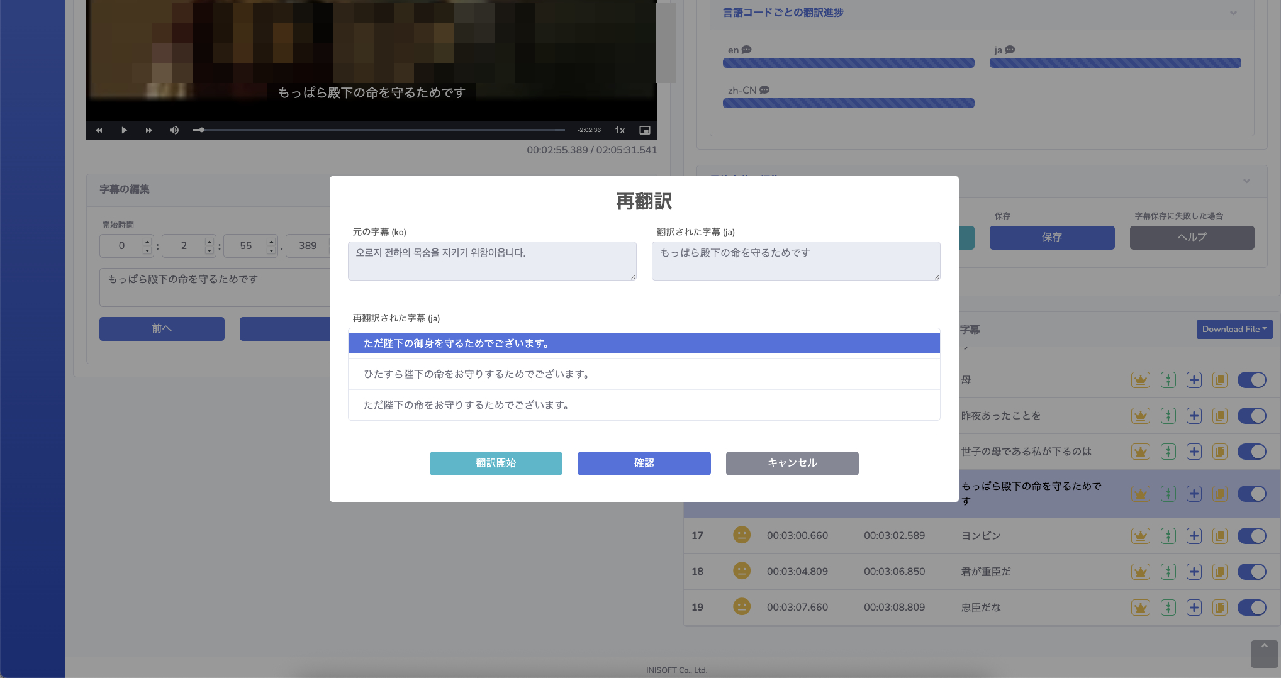
Task: Open the Download File dropdown
Action: pos(1234,329)
